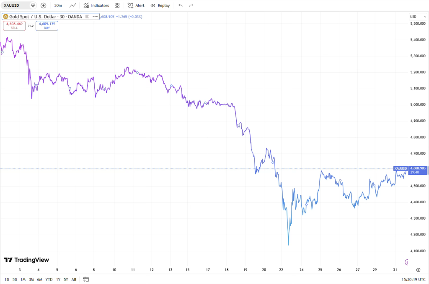Click the undo arrow in toolbar
The height and width of the screenshot is (284, 429).
180,5
